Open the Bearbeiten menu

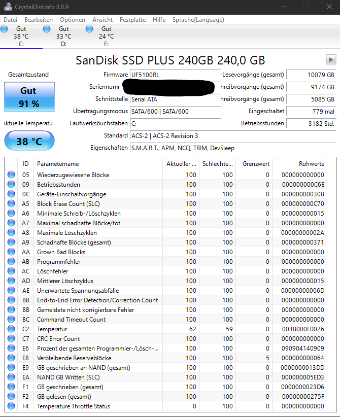tap(39, 20)
